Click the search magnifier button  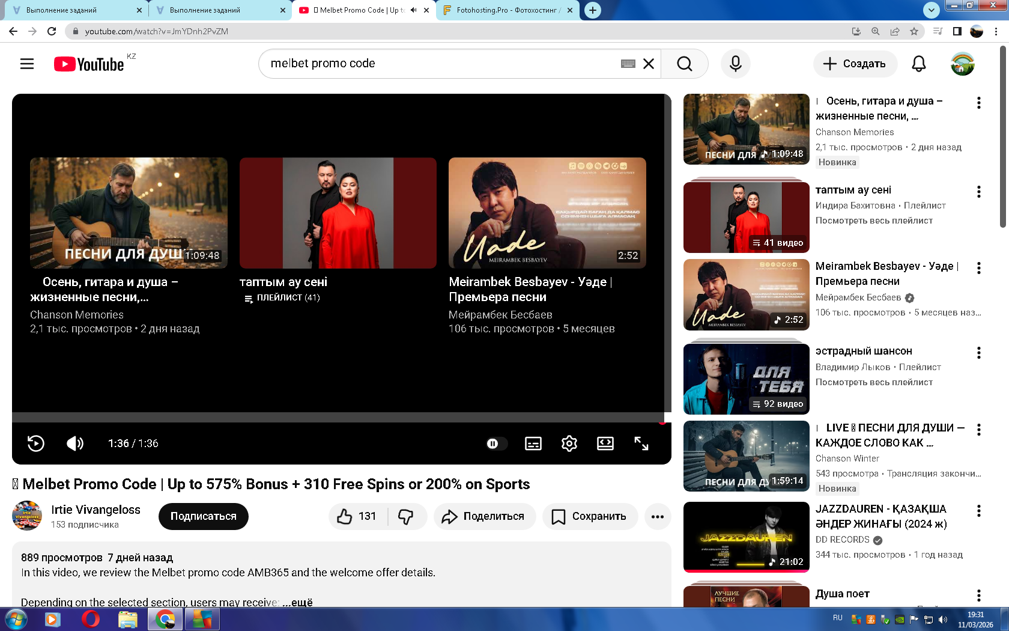tap(684, 64)
